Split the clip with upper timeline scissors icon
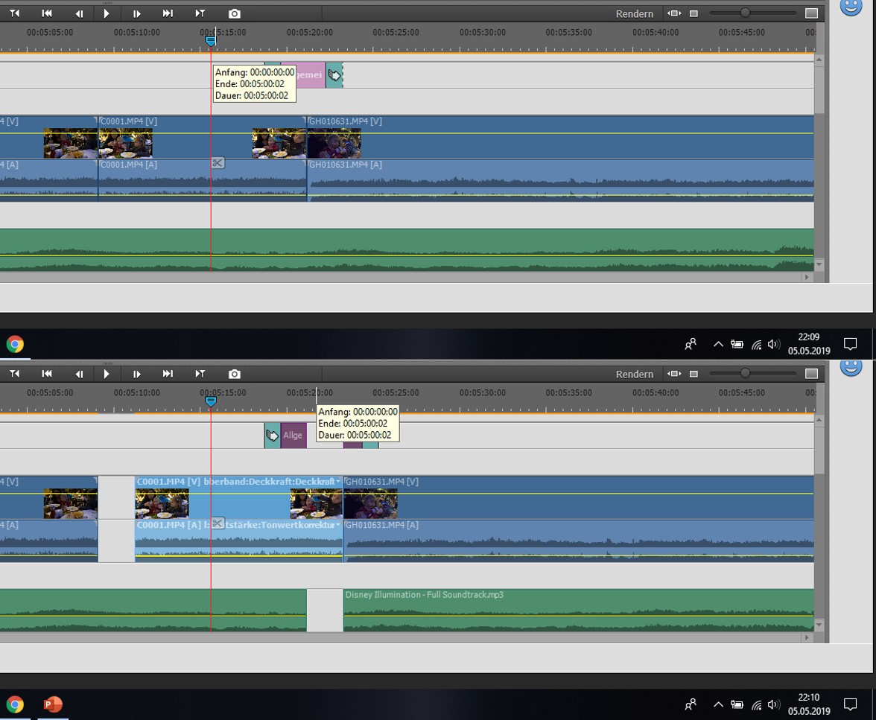 tap(218, 163)
